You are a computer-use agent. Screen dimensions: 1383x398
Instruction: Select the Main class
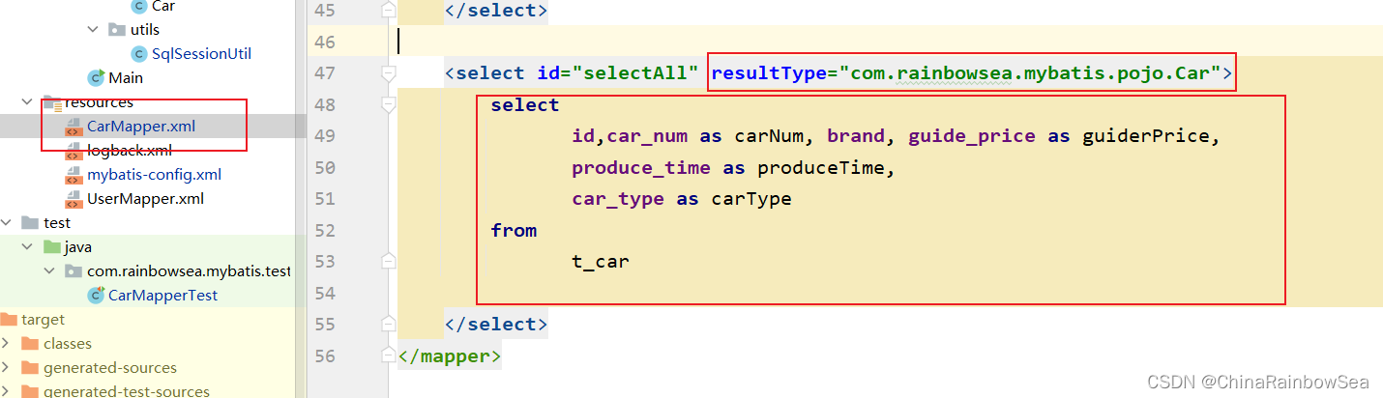pos(126,77)
